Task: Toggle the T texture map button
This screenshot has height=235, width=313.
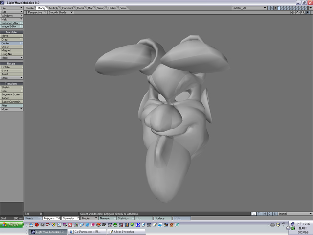Action: [x=259, y=214]
